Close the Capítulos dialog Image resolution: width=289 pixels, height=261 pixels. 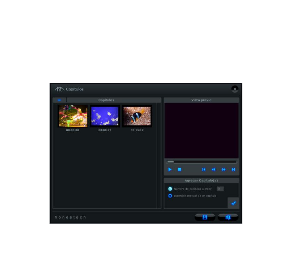235,89
